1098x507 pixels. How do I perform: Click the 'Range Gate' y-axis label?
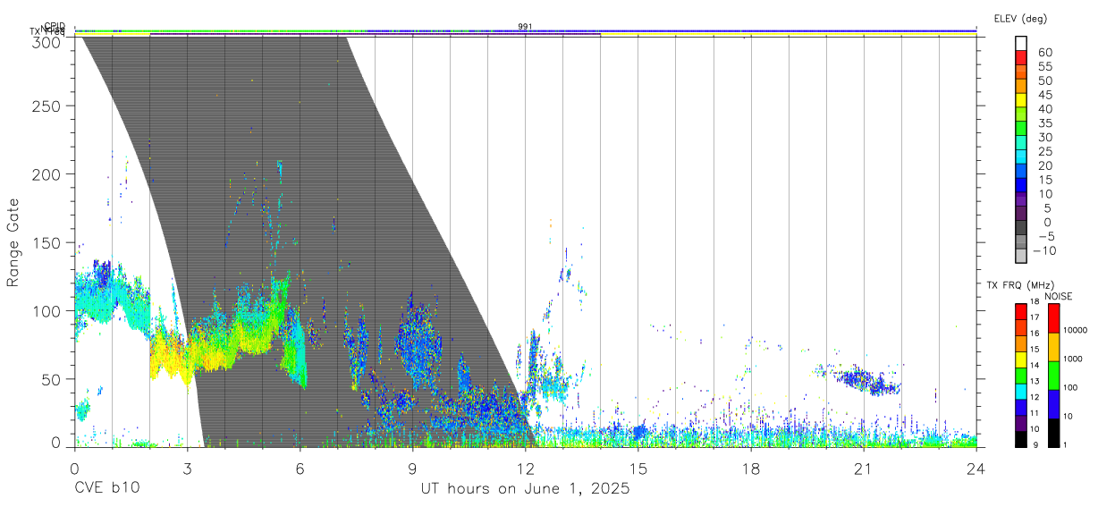point(13,242)
